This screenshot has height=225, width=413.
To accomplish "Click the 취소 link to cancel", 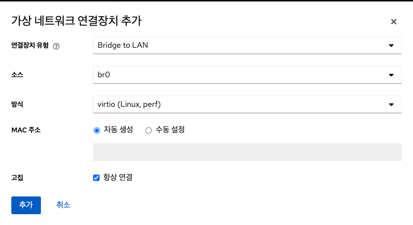I will tap(63, 205).
